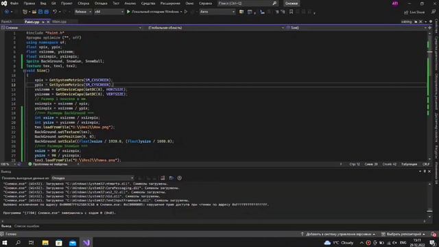Click the navigate backward toolbar button
This screenshot has height=247, width=439.
[x=7, y=12]
